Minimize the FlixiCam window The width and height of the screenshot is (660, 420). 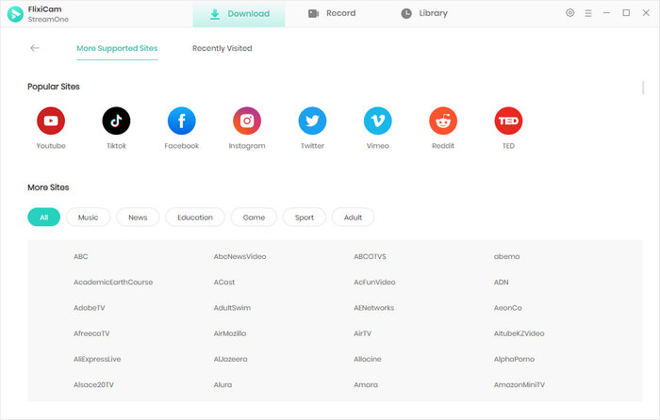pos(606,13)
